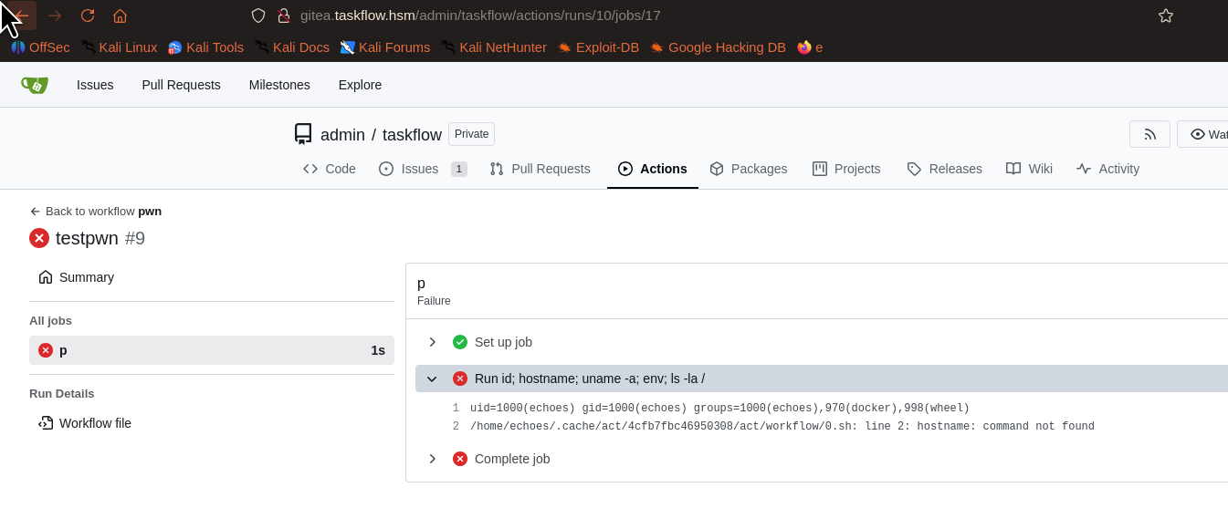The width and height of the screenshot is (1228, 529).
Task: View insecure connection lock details
Action: pos(284,16)
